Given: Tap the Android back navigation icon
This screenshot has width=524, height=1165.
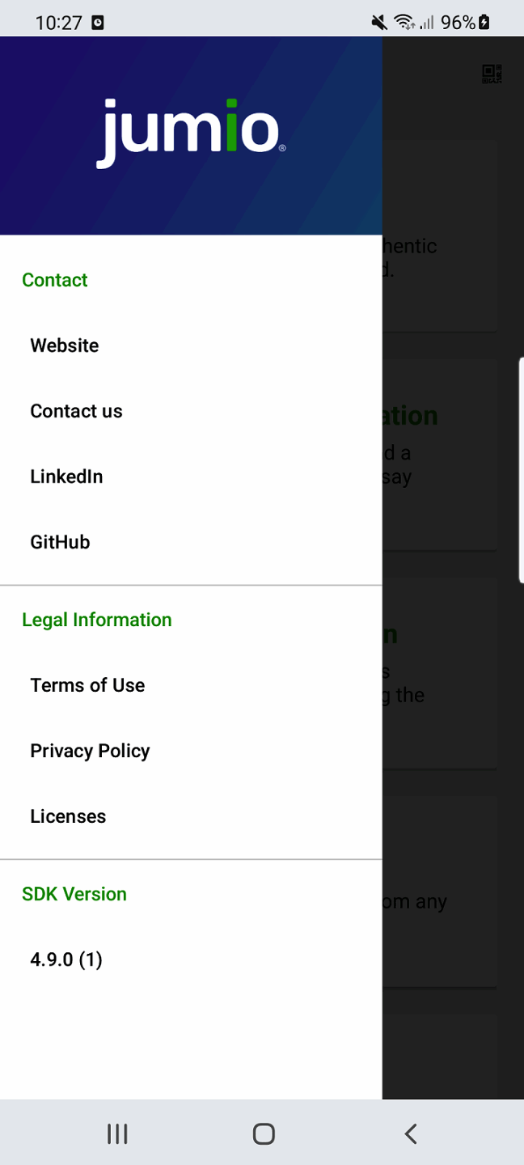Looking at the screenshot, I should click(410, 1133).
